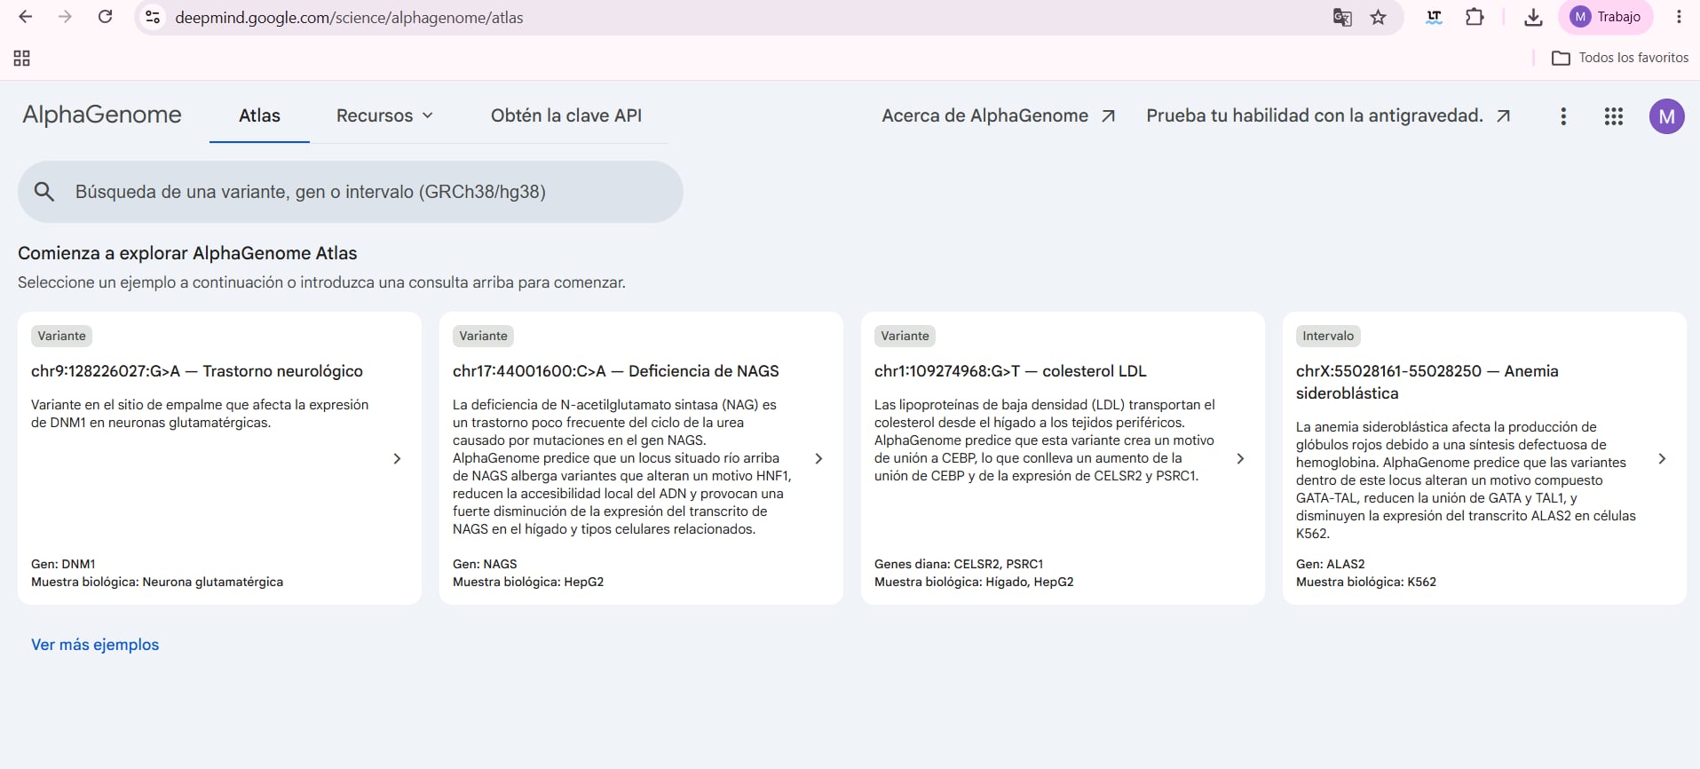The image size is (1700, 769).
Task: Click Gen: ALAS2 text
Action: tap(1330, 564)
